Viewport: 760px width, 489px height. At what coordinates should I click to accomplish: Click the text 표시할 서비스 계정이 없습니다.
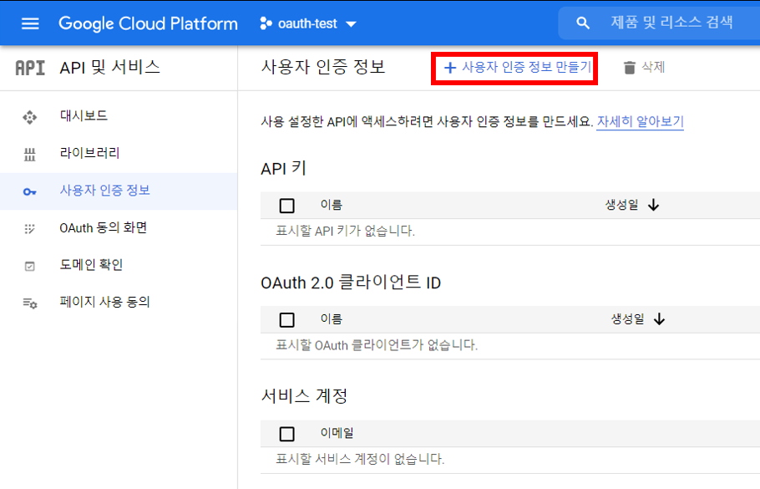click(x=360, y=459)
